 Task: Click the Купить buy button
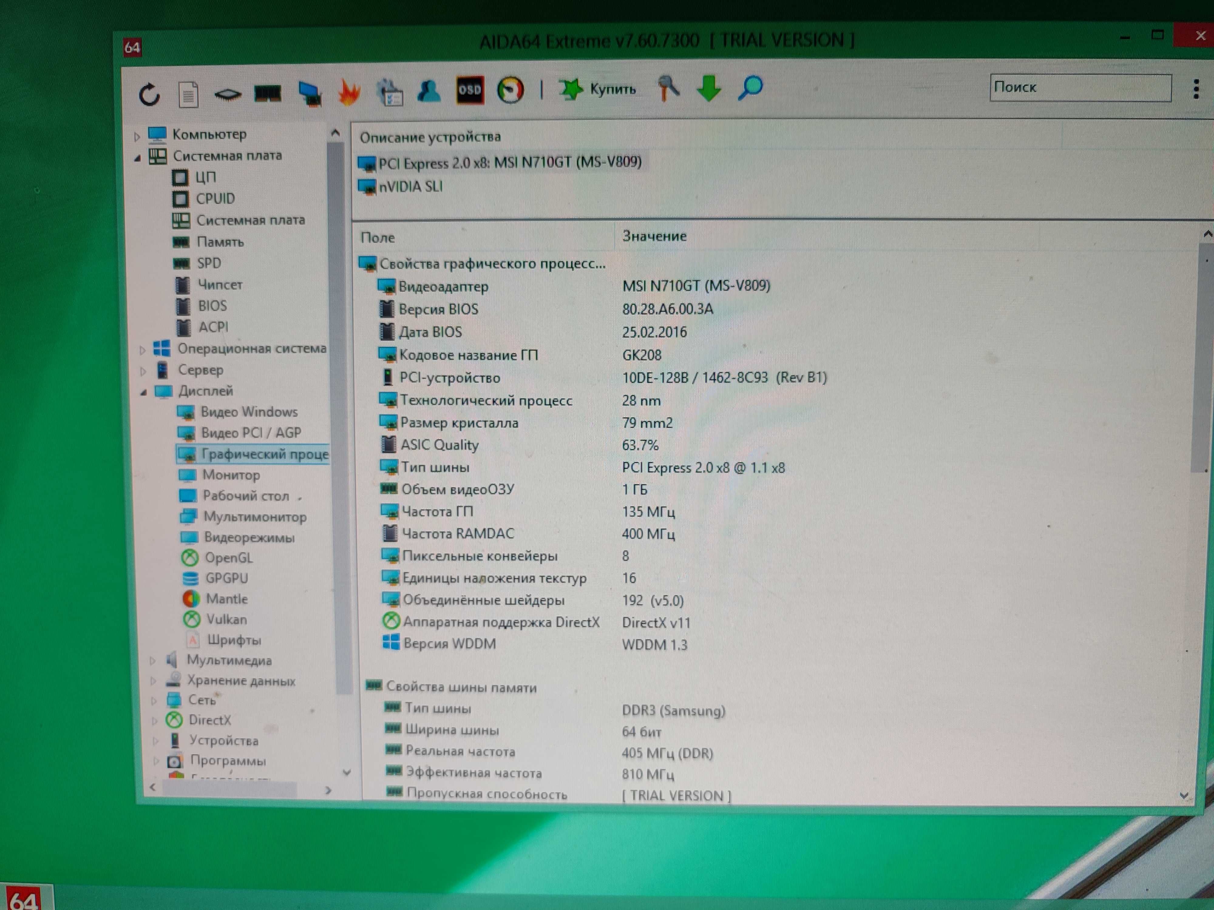tap(598, 89)
